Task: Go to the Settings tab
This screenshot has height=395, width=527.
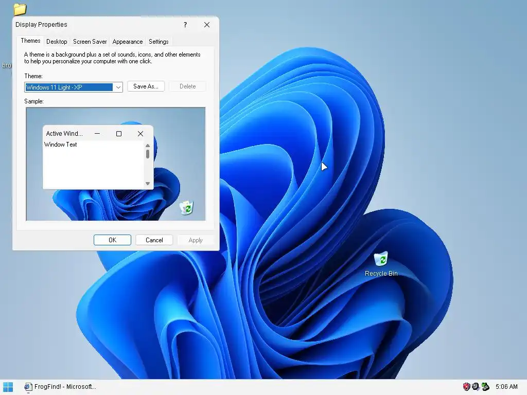Action: click(x=159, y=42)
